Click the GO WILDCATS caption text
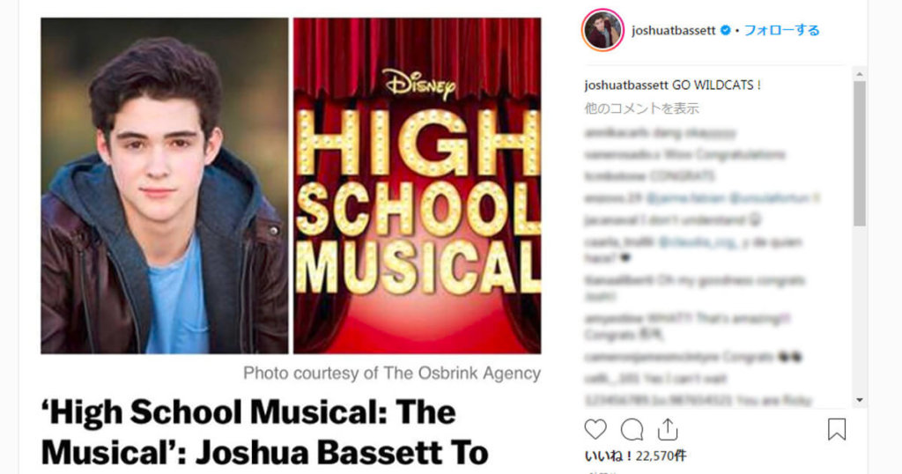The image size is (902, 474). (x=717, y=85)
